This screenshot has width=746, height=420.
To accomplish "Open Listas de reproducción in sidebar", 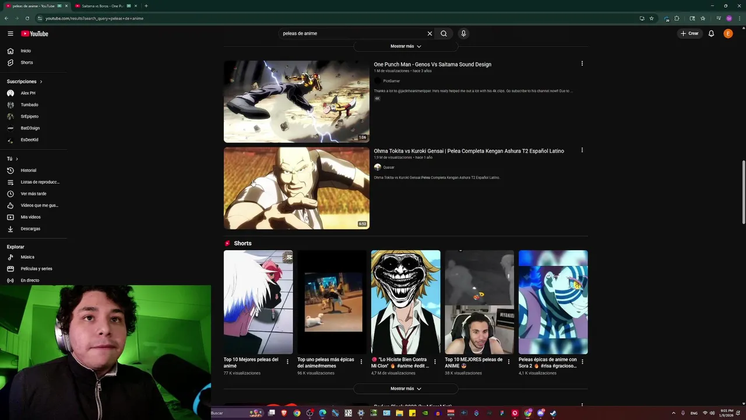I will coord(34,182).
